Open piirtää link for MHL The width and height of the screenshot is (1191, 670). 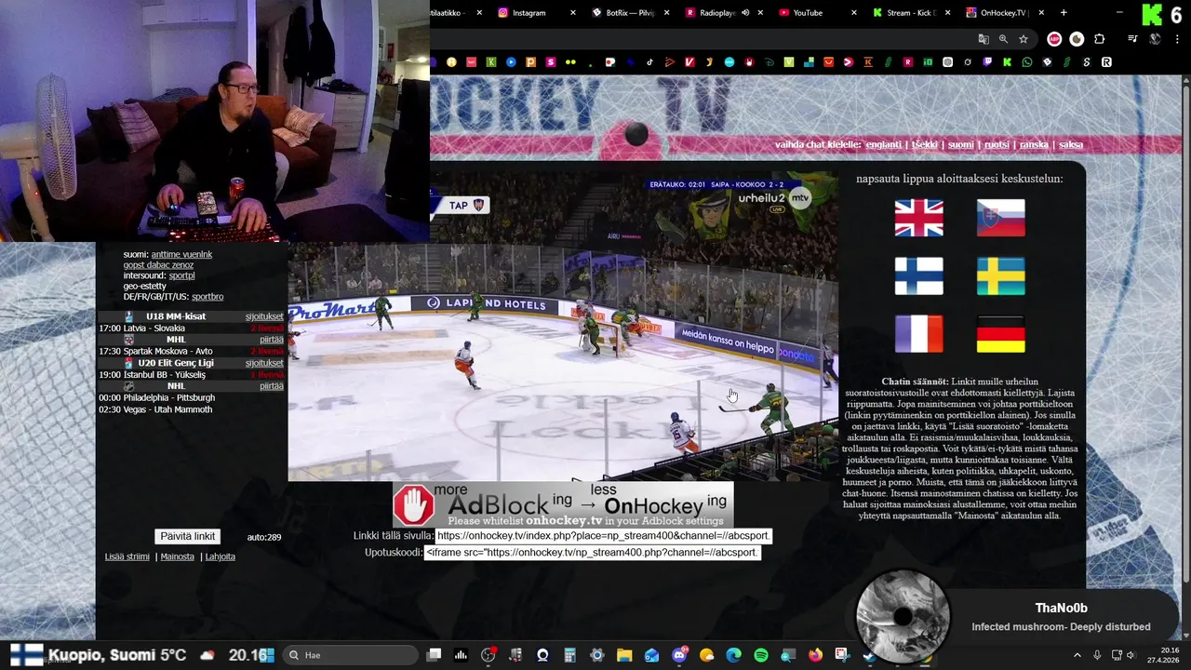click(272, 340)
